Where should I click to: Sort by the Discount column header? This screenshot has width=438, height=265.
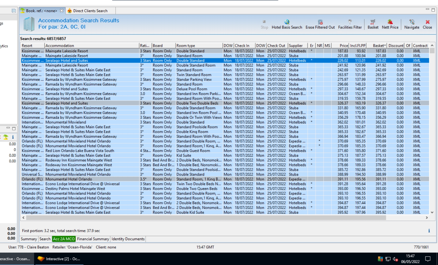(x=396, y=46)
